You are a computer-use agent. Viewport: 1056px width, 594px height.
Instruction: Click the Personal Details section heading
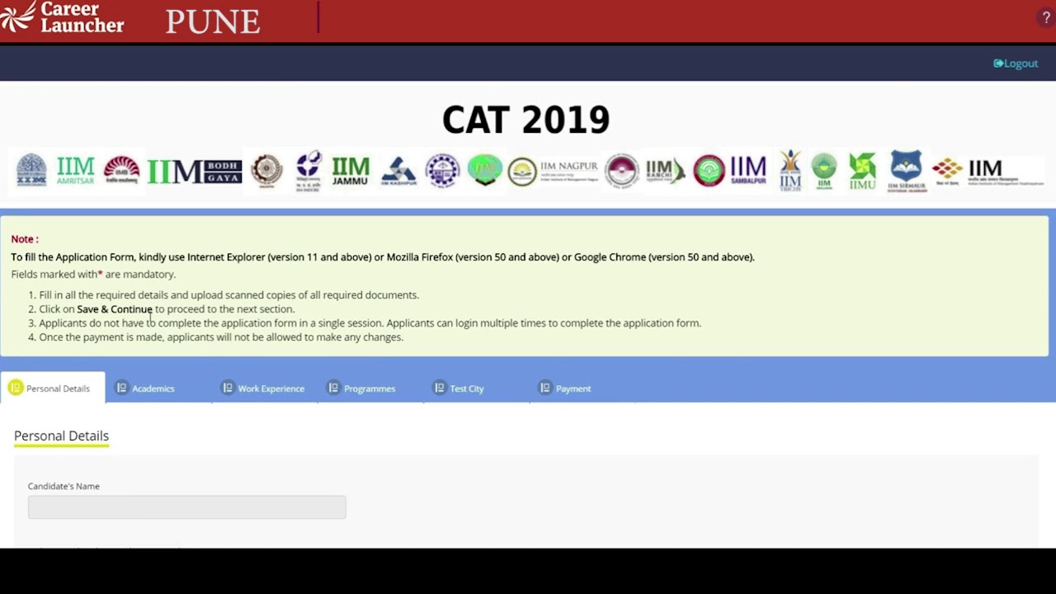[x=61, y=436]
